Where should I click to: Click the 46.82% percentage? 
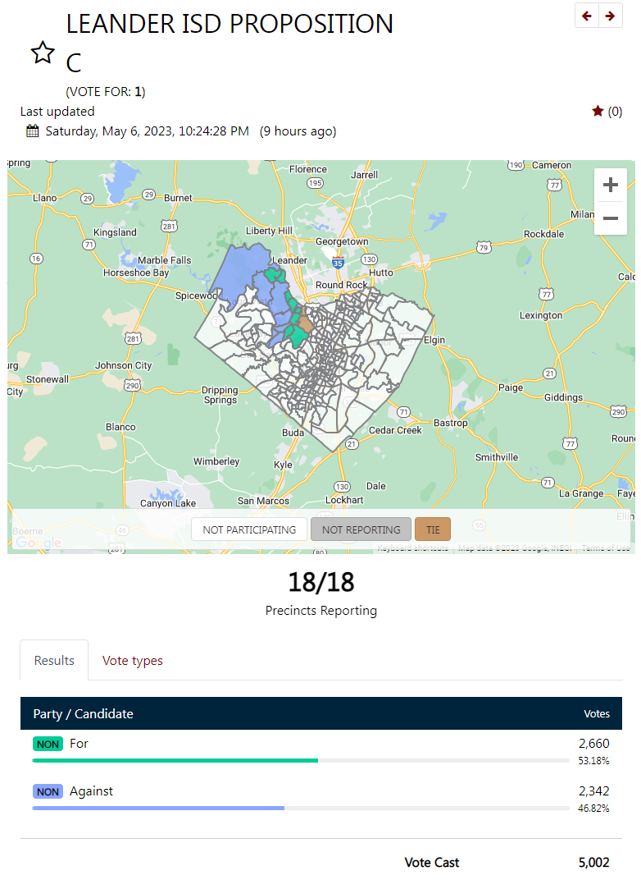pos(593,809)
